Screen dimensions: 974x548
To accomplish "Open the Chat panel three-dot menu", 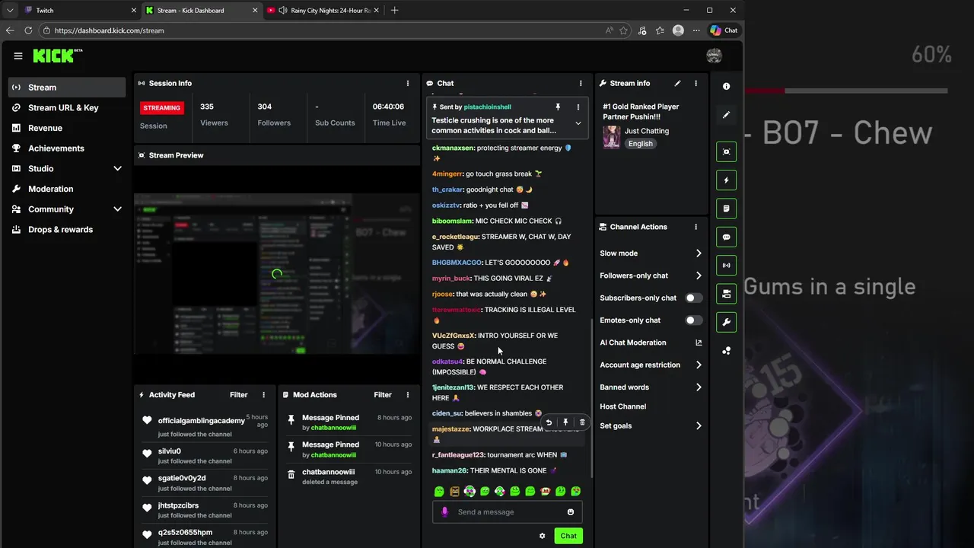I will coord(581,83).
